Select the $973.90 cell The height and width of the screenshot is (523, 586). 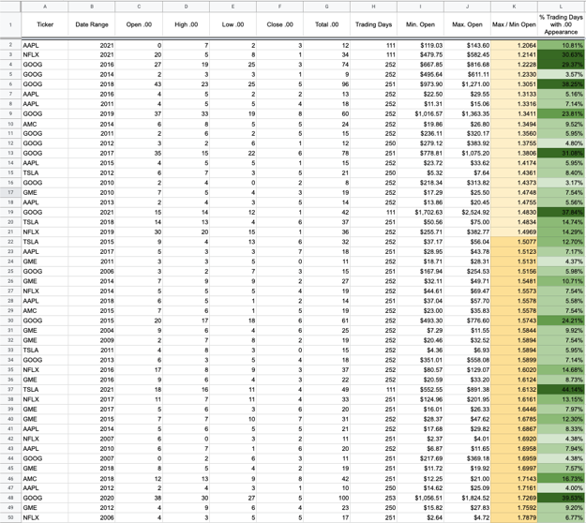(x=420, y=84)
